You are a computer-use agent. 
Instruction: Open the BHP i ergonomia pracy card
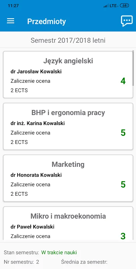68,126
